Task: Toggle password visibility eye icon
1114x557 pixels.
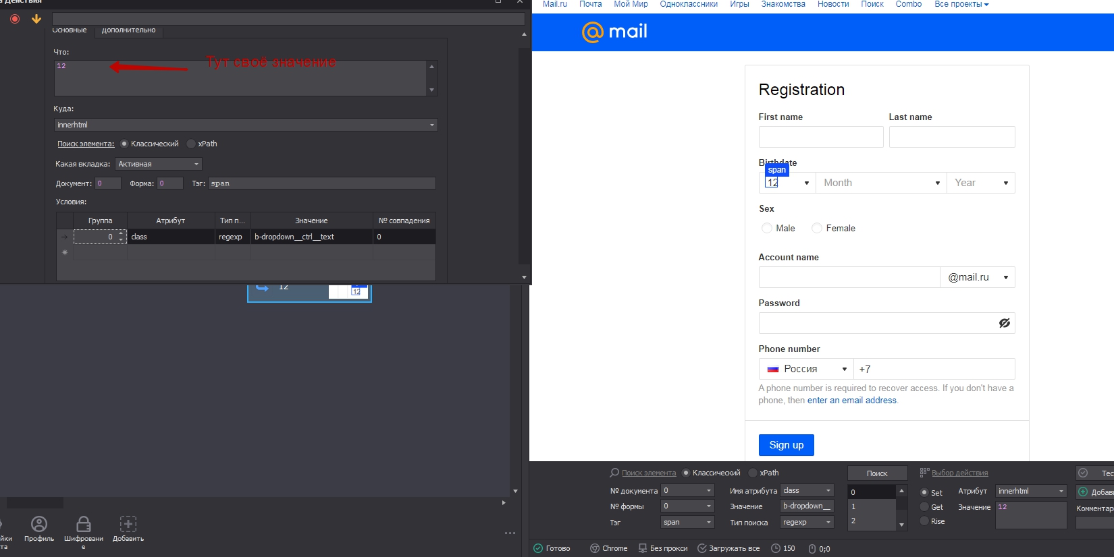Action: (1005, 323)
